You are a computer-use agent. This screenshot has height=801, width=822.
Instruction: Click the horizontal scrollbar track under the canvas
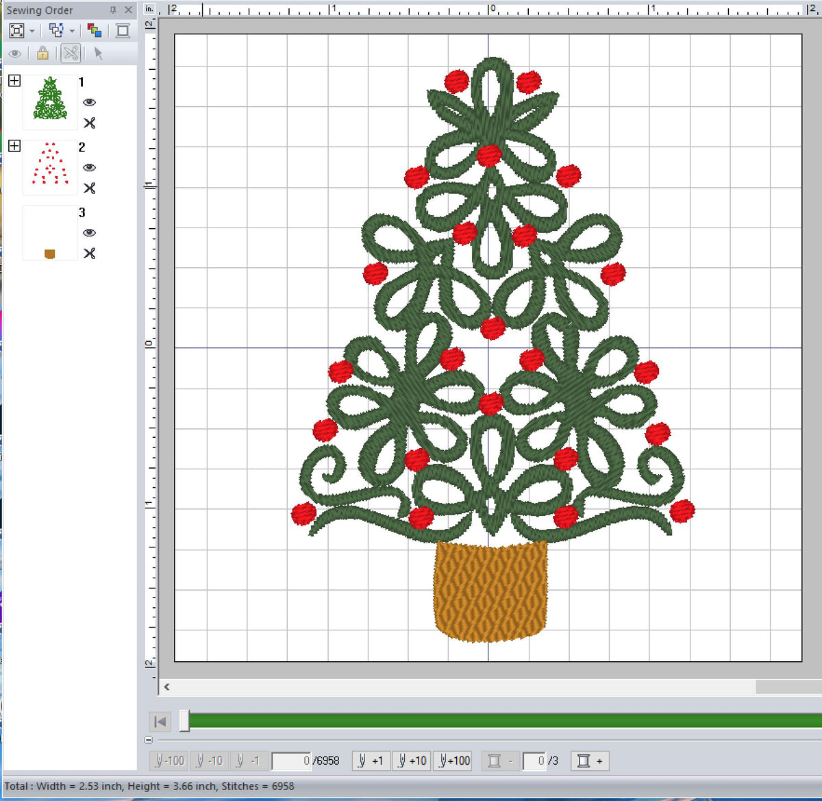pyautogui.click(x=464, y=687)
